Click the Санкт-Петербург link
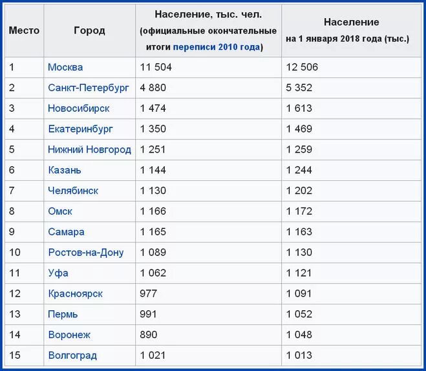Image resolution: width=426 pixels, height=371 pixels. (89, 88)
